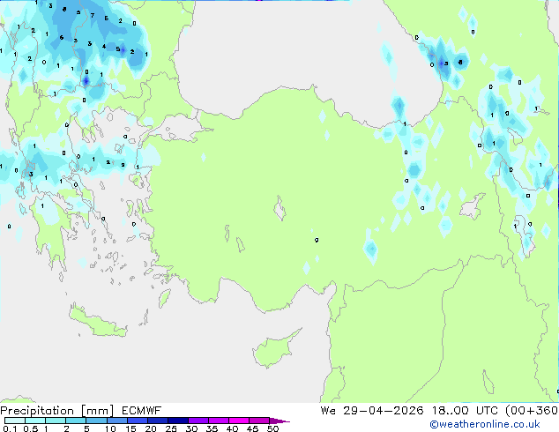
Task: Click the legend swatch between 0.1 and 0.5
Action: pos(15,421)
